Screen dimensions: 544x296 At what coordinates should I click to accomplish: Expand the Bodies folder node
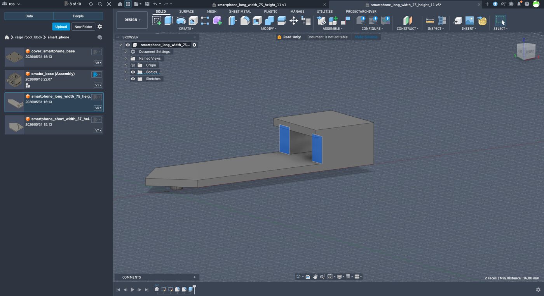click(x=126, y=72)
